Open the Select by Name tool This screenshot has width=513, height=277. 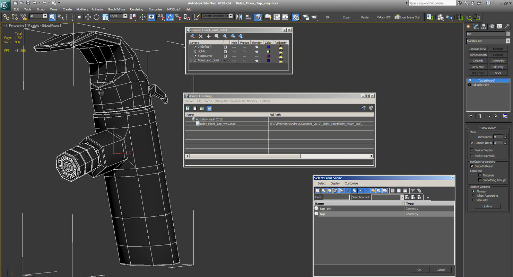[61, 17]
